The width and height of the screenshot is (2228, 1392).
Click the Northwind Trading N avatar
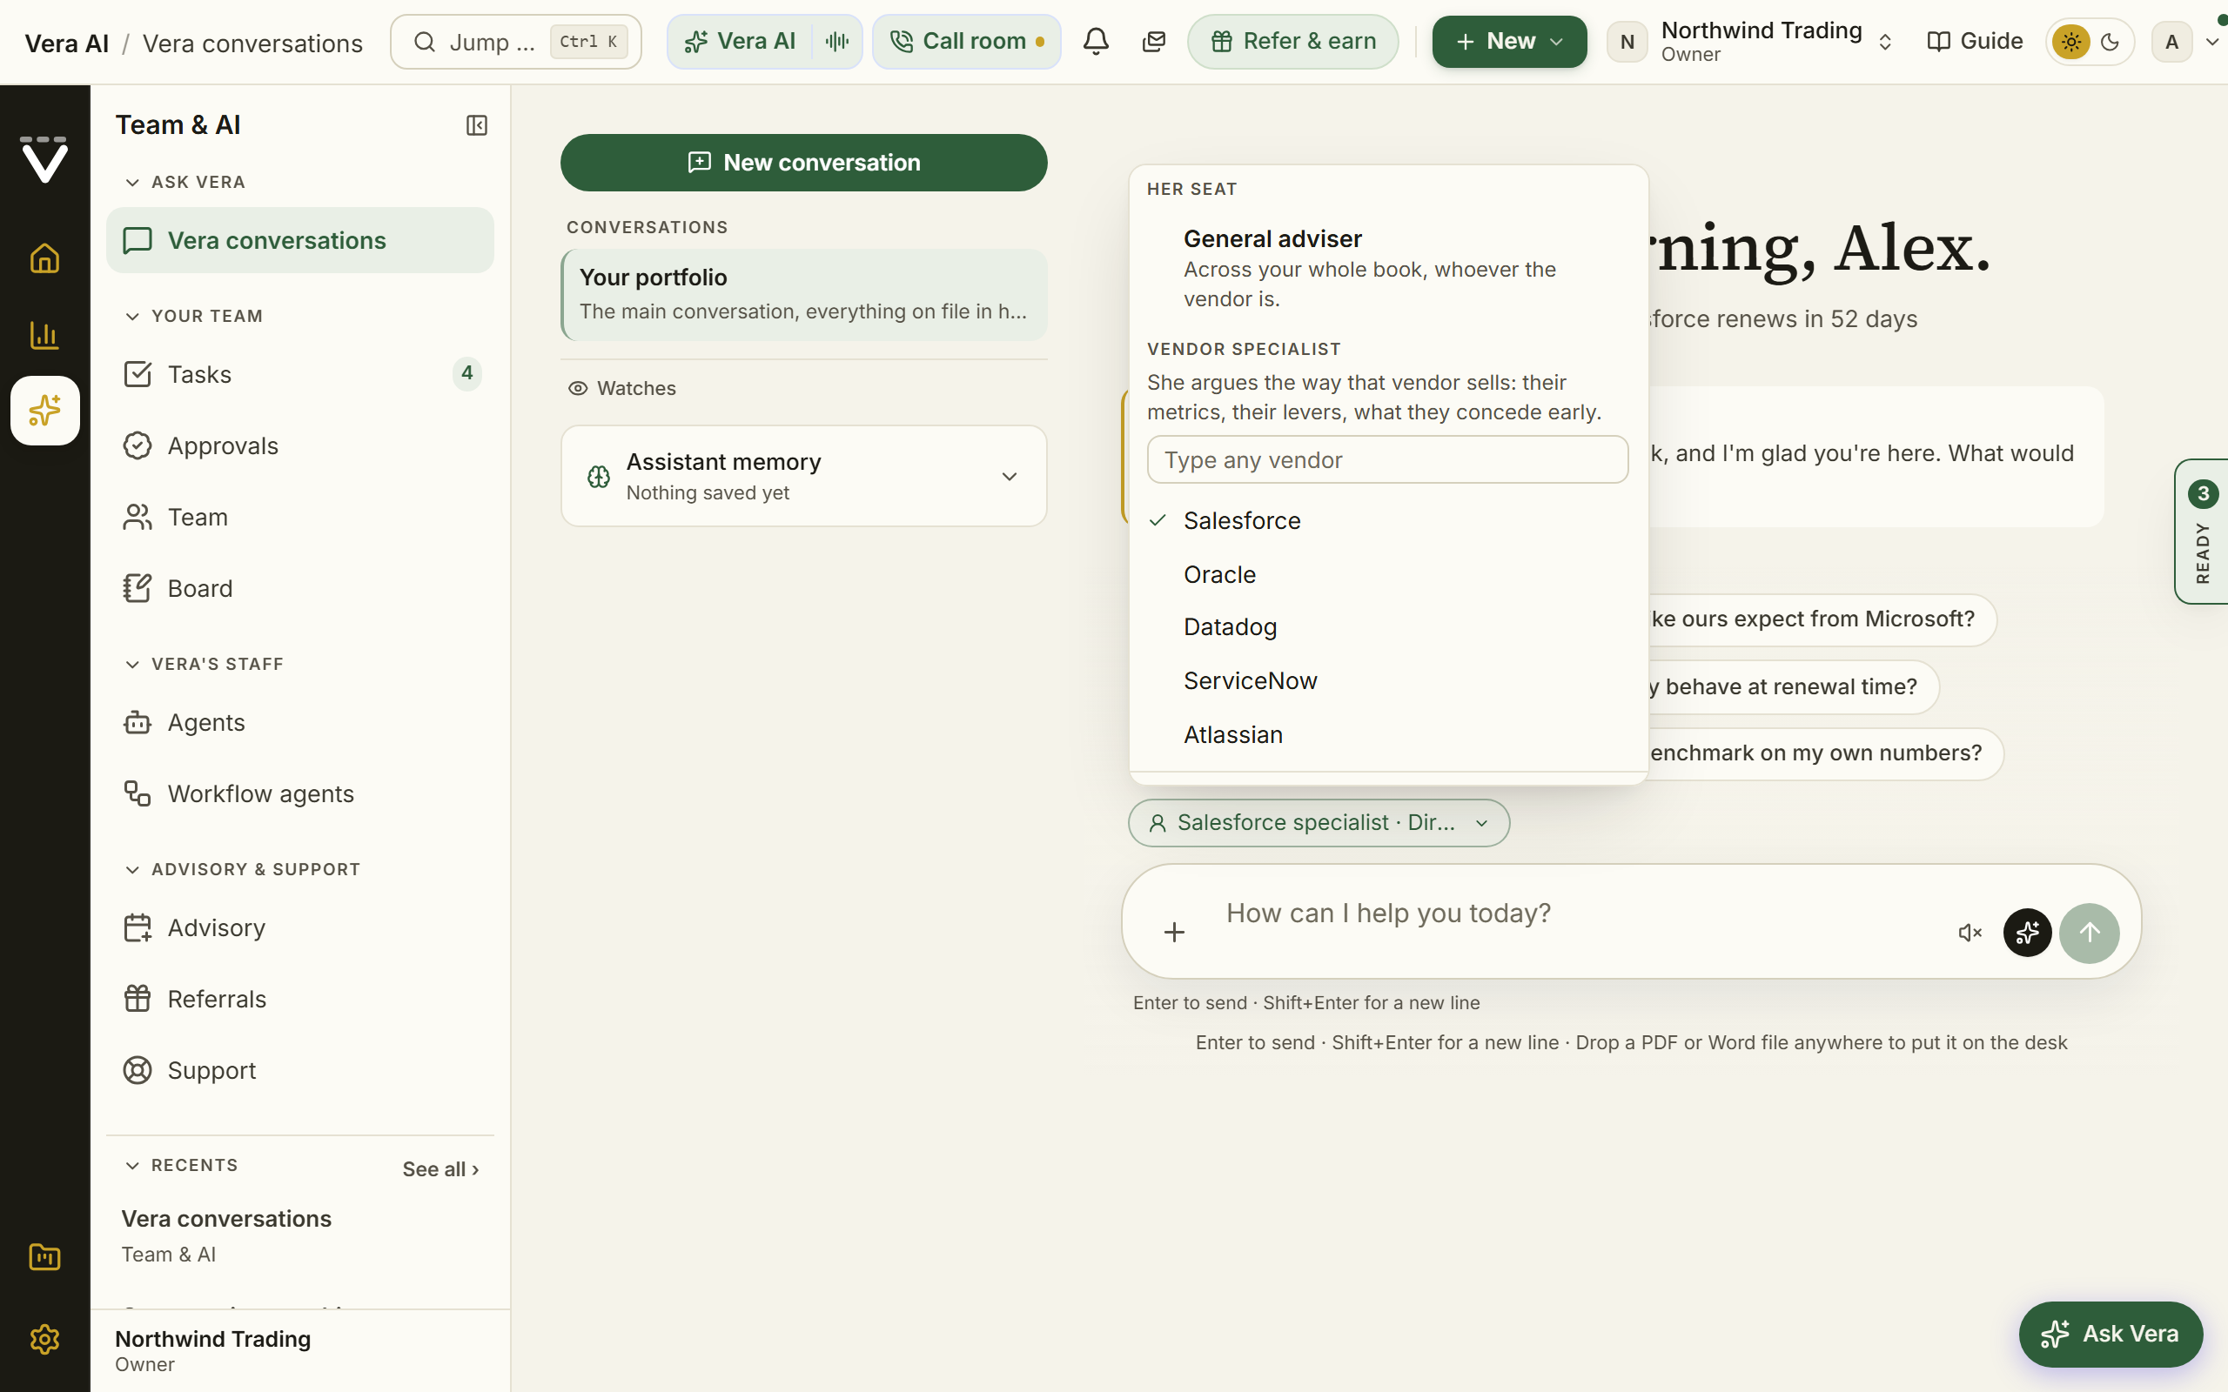click(x=1627, y=42)
